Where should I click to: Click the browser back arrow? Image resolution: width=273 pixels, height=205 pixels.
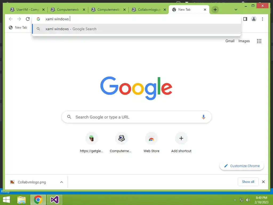(x=11, y=19)
